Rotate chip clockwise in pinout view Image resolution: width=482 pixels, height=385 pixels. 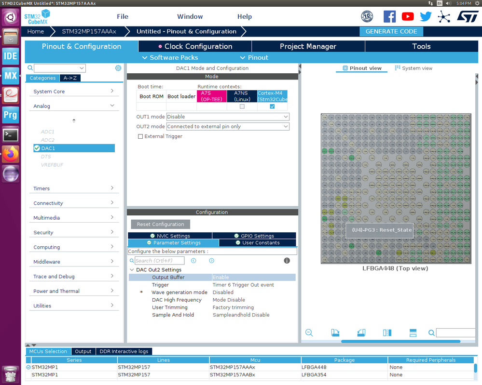tap(335, 333)
